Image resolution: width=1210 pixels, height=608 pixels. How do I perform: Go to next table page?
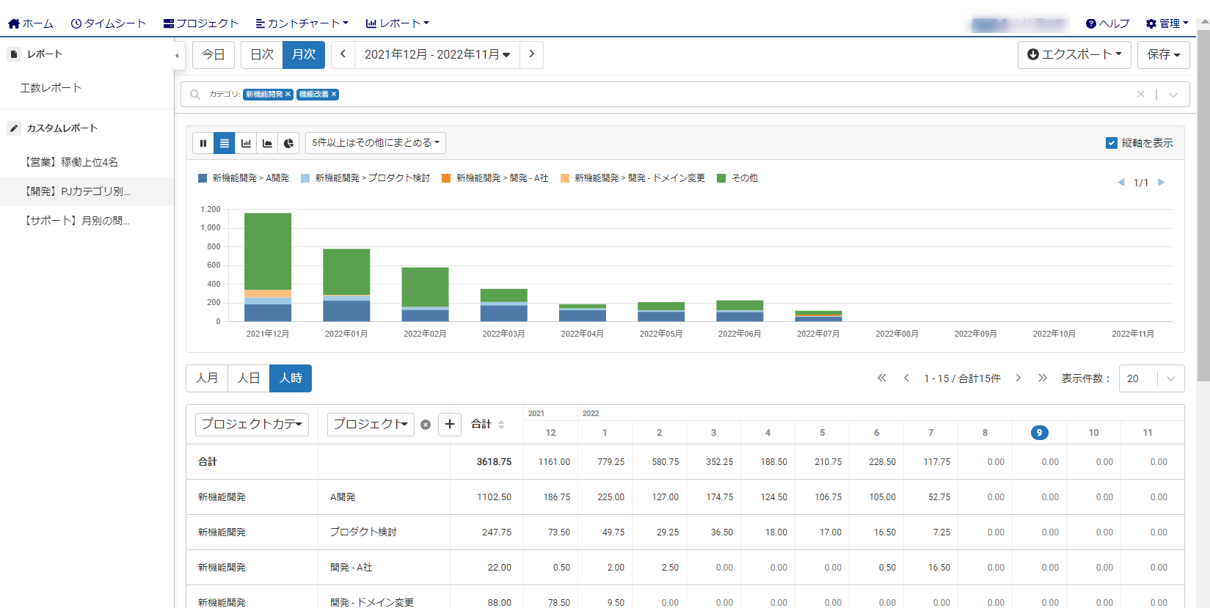(x=1018, y=378)
